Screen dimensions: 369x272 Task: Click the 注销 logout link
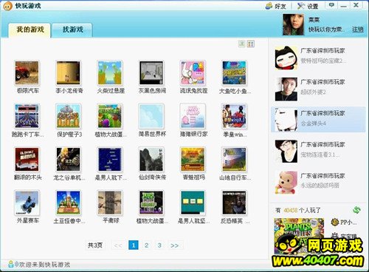(x=357, y=30)
